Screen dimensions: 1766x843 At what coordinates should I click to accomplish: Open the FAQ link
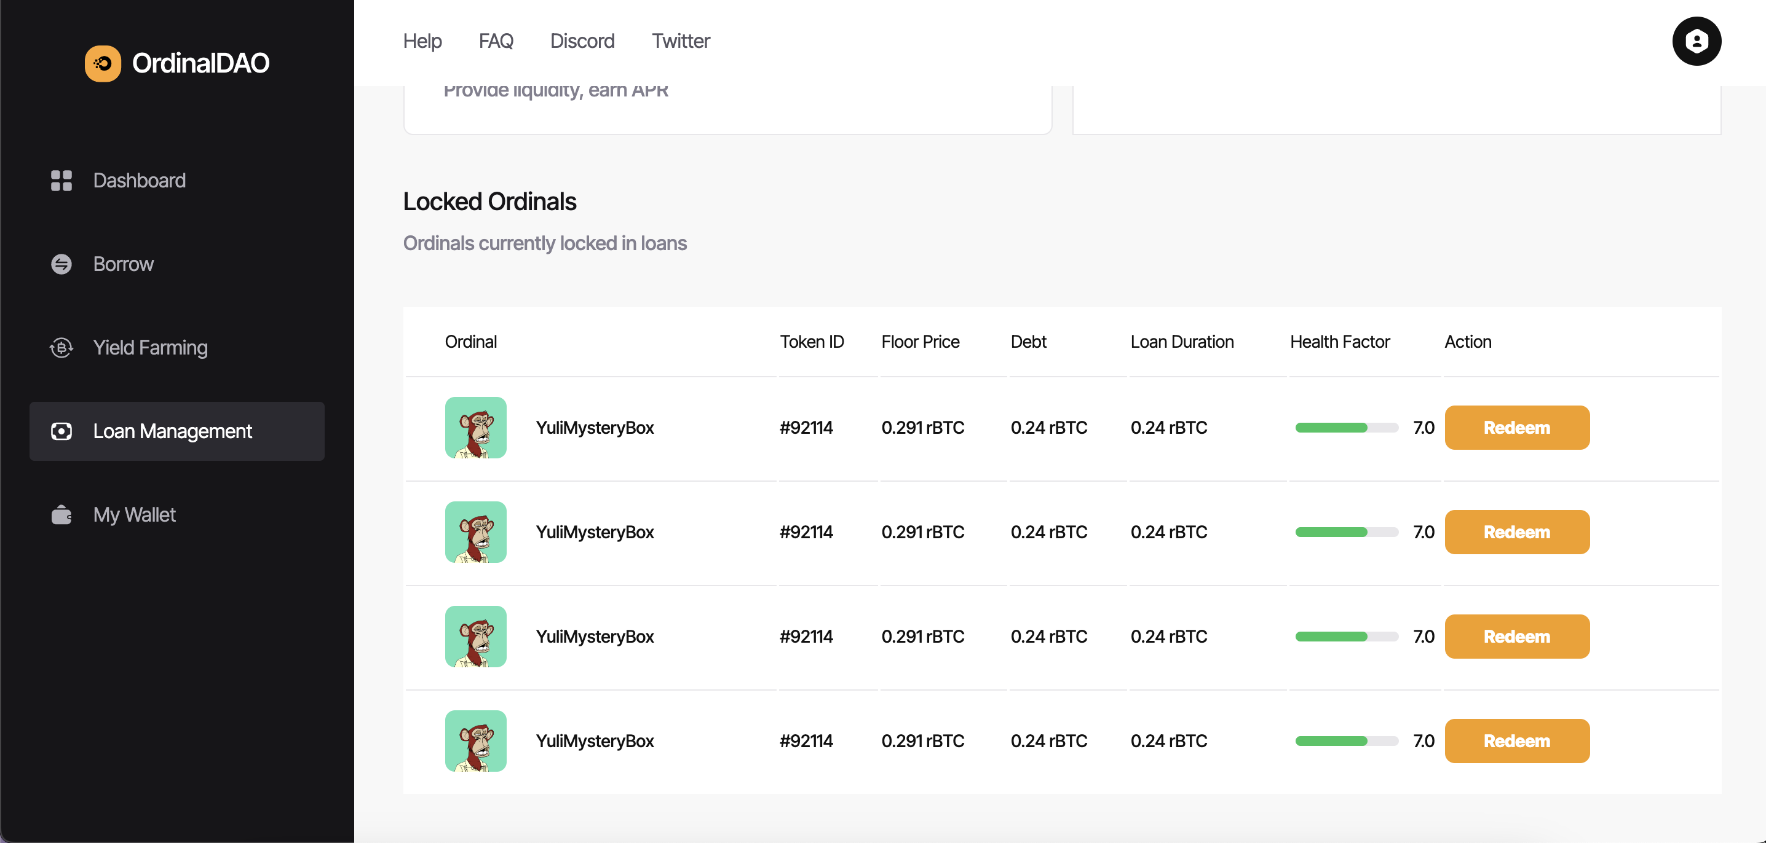click(496, 41)
